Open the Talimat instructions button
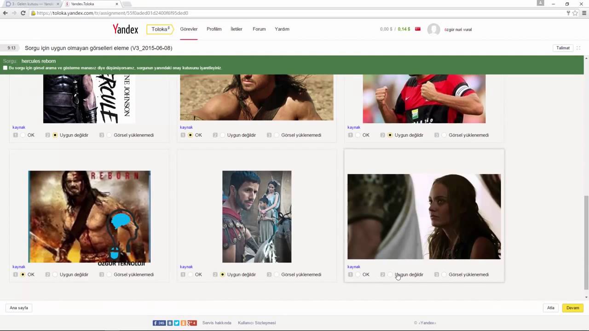The width and height of the screenshot is (589, 331). [563, 48]
